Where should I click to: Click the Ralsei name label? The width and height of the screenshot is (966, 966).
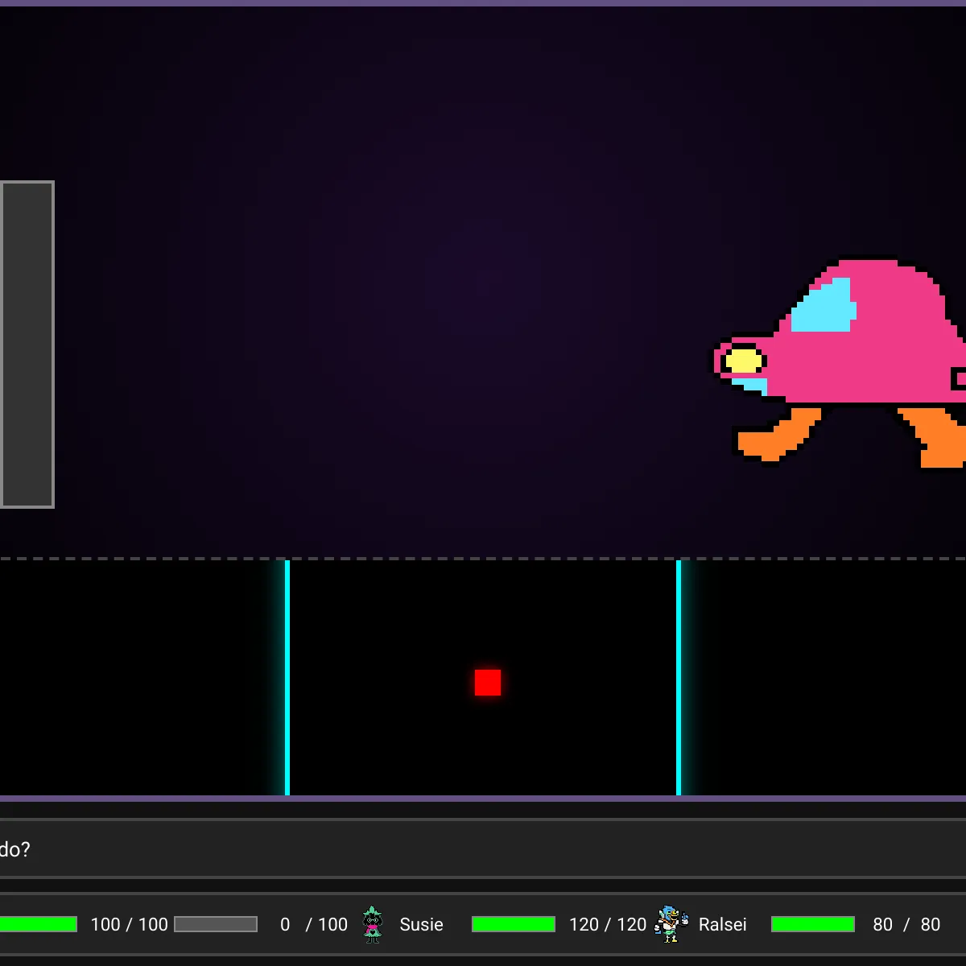[723, 924]
